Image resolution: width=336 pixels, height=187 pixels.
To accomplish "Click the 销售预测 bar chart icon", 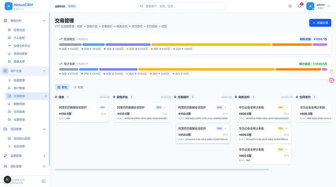I will 9,104.
